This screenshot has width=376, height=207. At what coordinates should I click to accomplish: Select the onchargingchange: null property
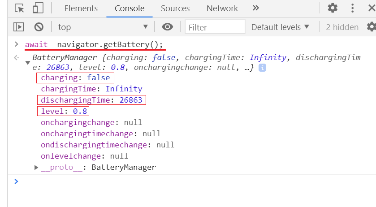[91, 123]
